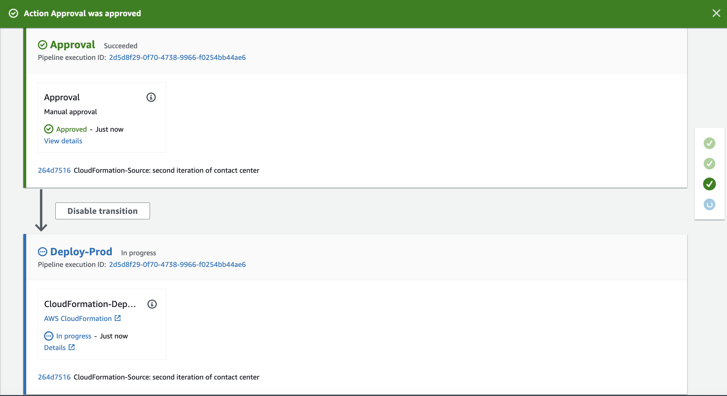The width and height of the screenshot is (727, 396).
Task: Click 'Action Approval was approved' banner text
Action: (82, 13)
